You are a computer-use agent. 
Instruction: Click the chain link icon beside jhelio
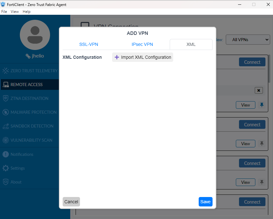click(28, 56)
